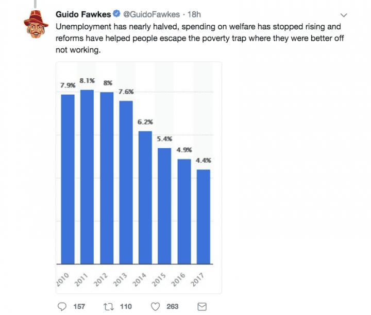
Task: Click the direct message envelope icon
Action: tap(202, 307)
